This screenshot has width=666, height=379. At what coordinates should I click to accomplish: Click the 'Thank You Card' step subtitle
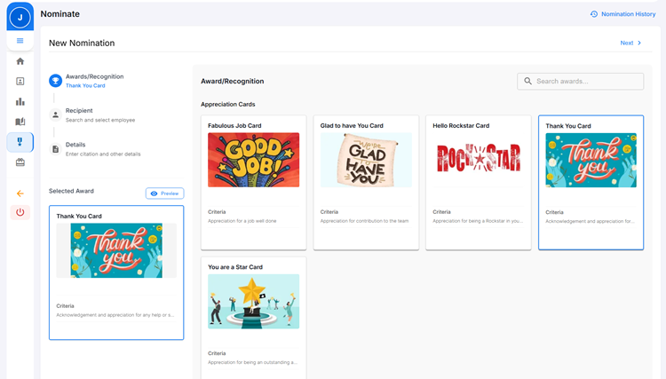(85, 86)
